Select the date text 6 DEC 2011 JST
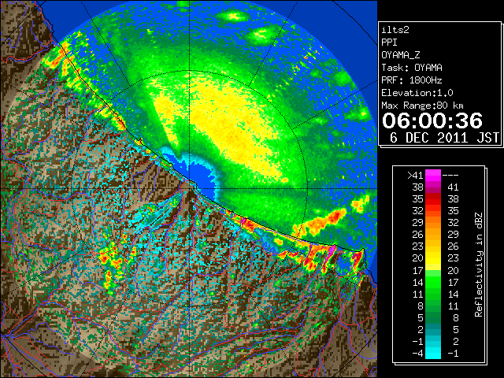Viewport: 504px width, 378px height. (444, 138)
